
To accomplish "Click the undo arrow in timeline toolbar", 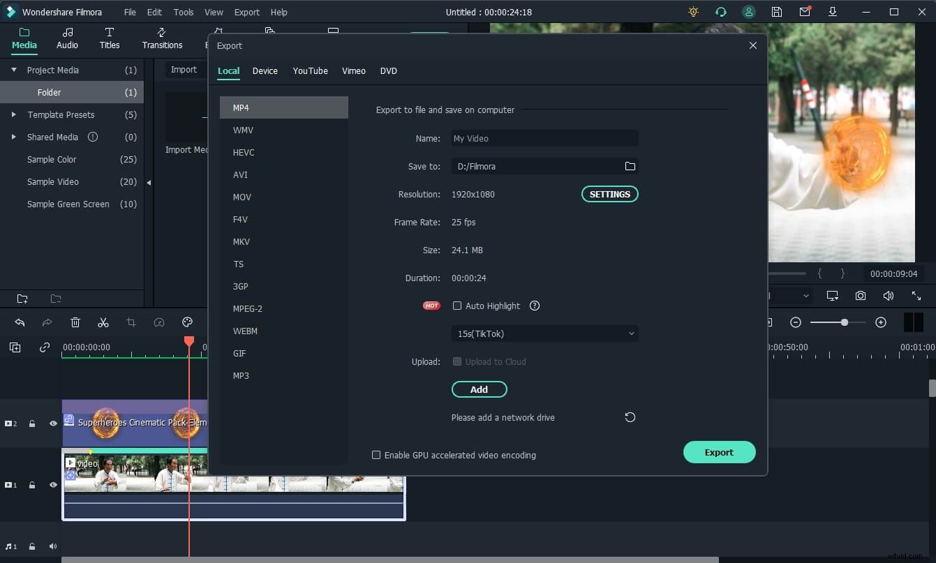I will pyautogui.click(x=20, y=322).
